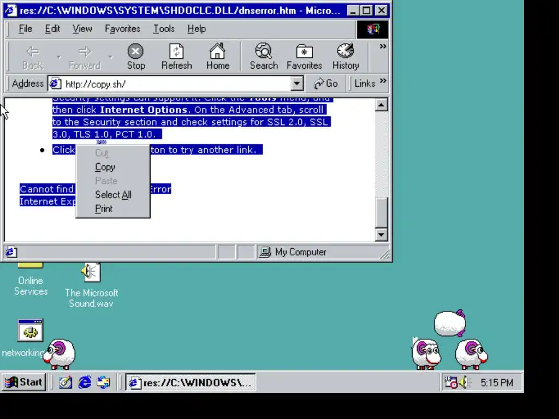Click the Show Desktop quick launch icon

[66, 382]
